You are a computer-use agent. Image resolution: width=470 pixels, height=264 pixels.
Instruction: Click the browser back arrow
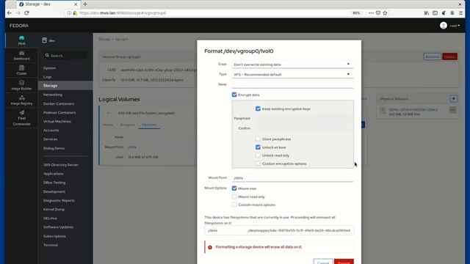tap(10, 13)
